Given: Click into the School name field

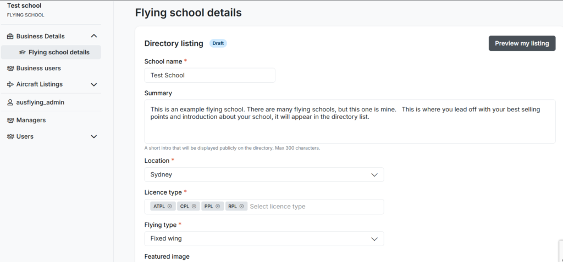Looking at the screenshot, I should (x=209, y=75).
